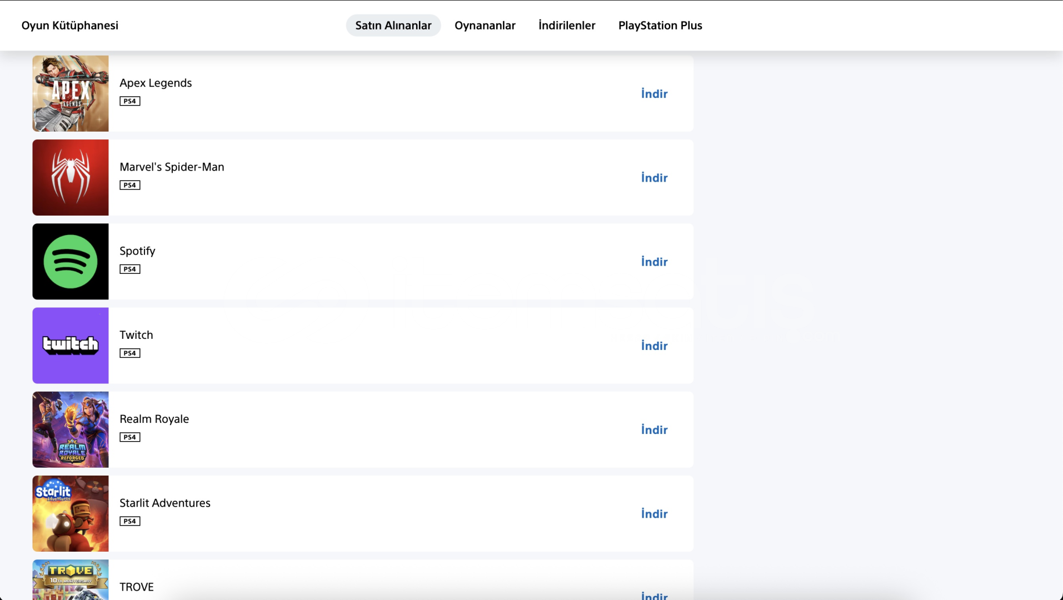Open the Starlit Adventures cover art

coord(71,513)
